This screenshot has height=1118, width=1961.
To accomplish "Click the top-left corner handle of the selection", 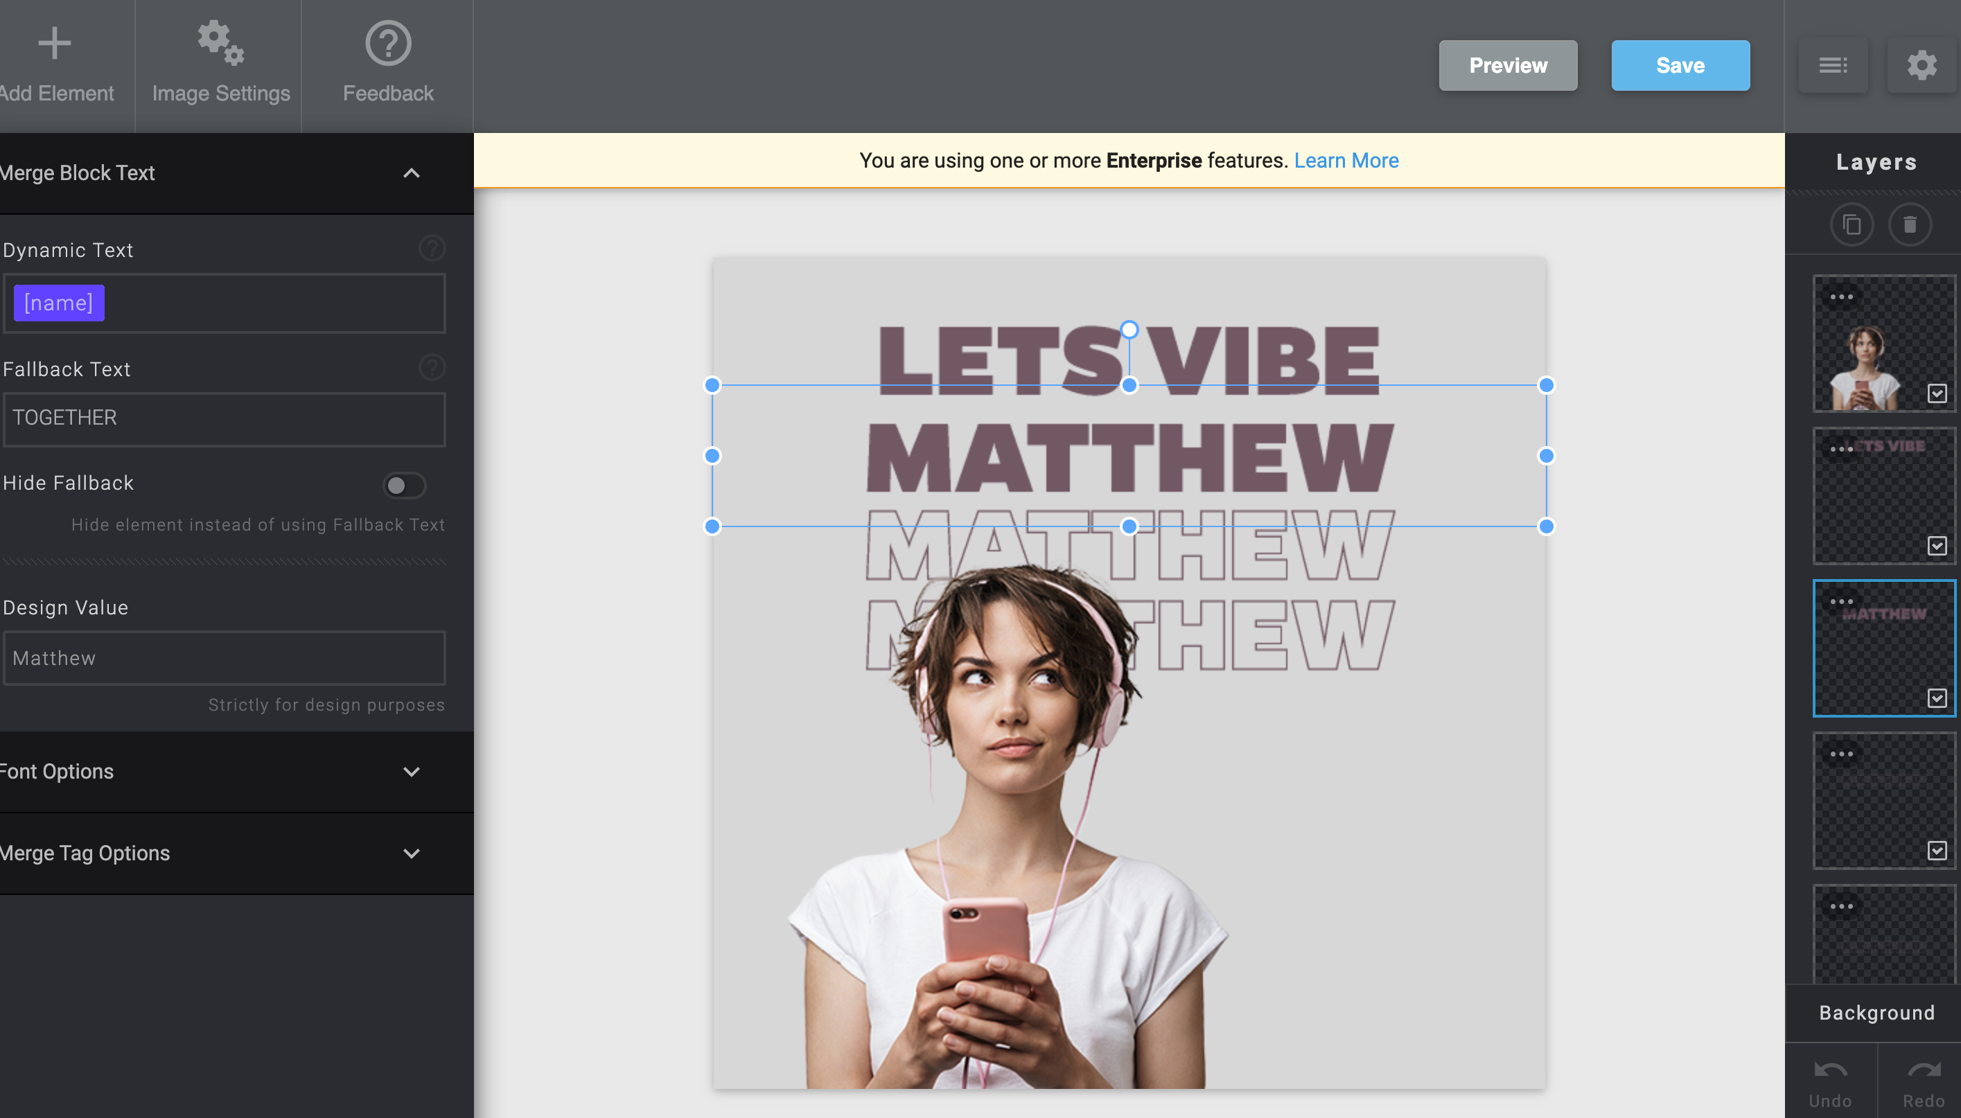I will tap(712, 384).
